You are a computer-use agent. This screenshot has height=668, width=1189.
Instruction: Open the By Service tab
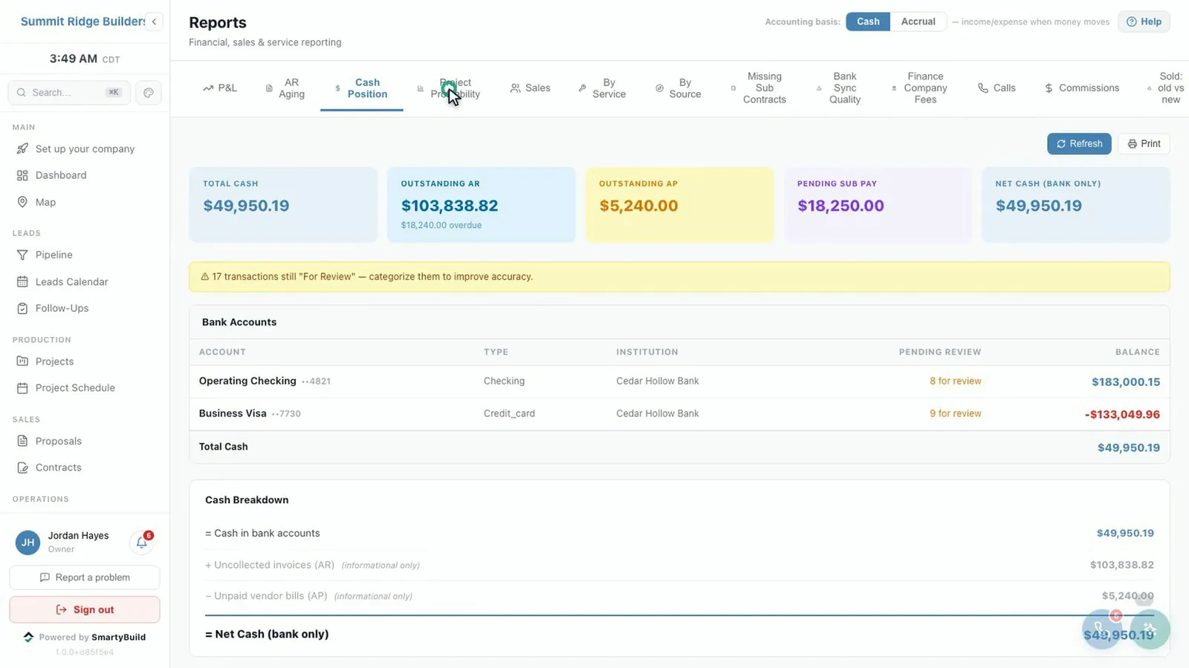[602, 88]
